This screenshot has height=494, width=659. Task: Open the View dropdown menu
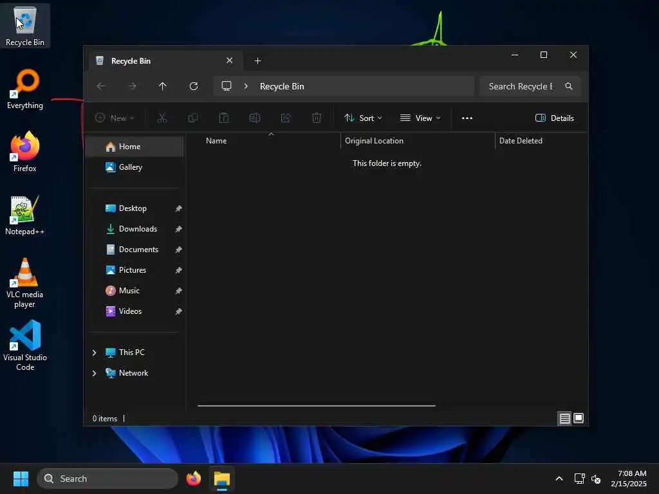coord(420,118)
